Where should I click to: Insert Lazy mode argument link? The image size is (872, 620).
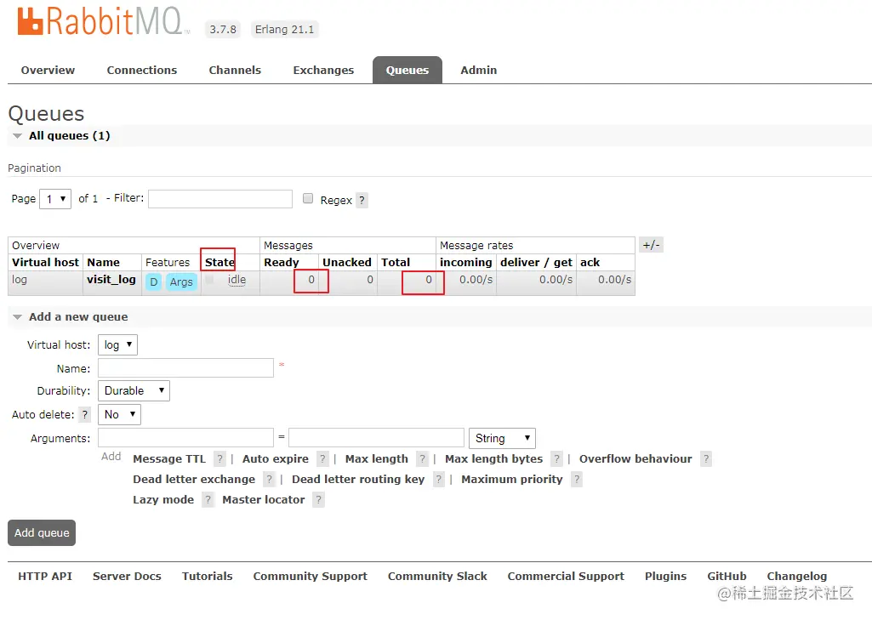163,500
